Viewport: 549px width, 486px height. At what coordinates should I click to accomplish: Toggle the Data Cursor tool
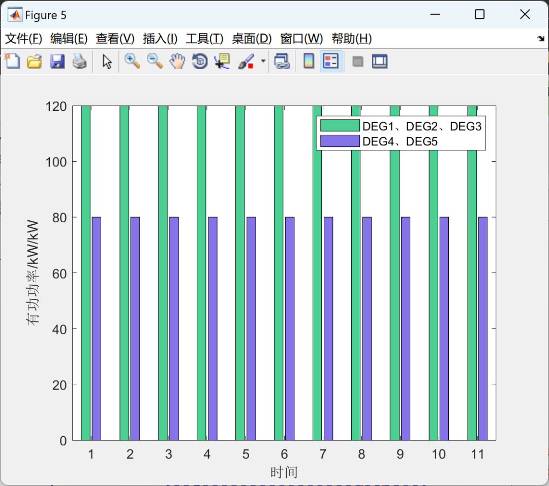click(222, 62)
